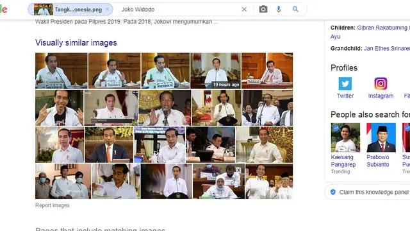Open the image of man making metal hand signs
This screenshot has height=231, width=410.
(x=60, y=108)
